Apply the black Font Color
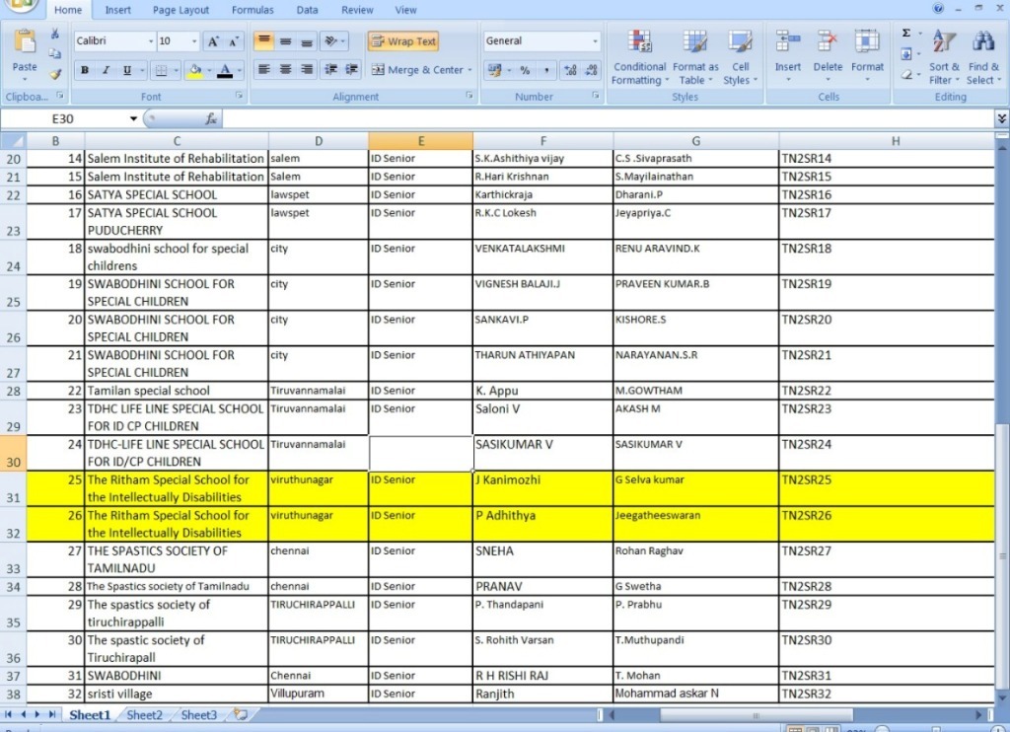Image resolution: width=1010 pixels, height=732 pixels. 225,70
